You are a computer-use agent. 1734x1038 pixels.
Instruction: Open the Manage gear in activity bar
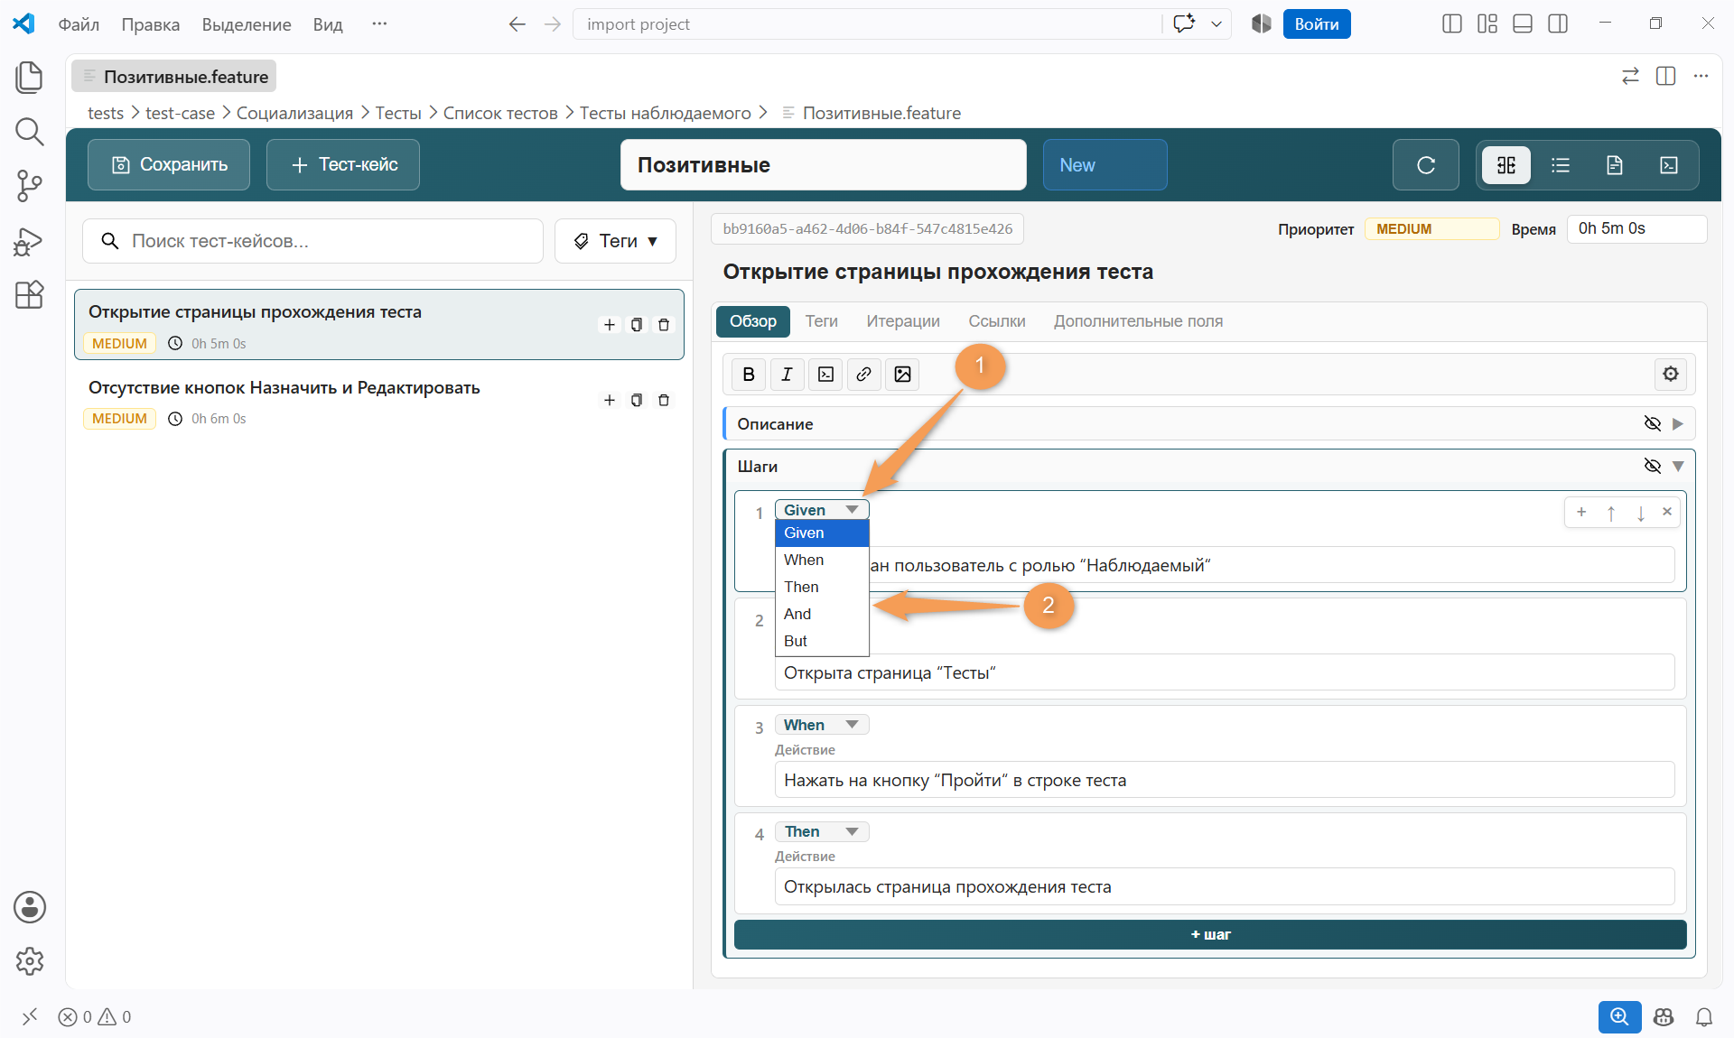click(29, 961)
